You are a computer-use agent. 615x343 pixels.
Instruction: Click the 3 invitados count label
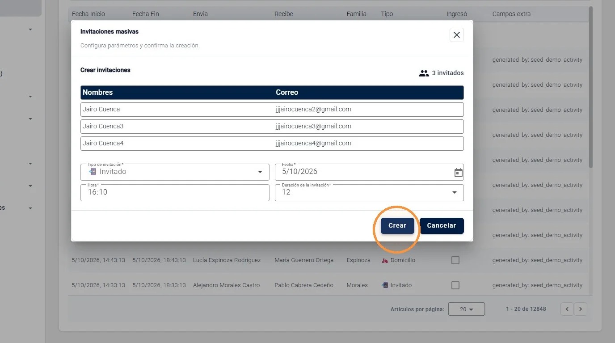pyautogui.click(x=448, y=73)
